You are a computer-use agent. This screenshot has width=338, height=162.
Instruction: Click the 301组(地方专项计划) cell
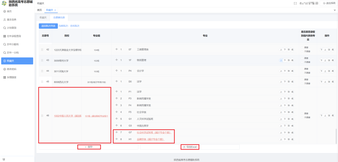click(96, 82)
